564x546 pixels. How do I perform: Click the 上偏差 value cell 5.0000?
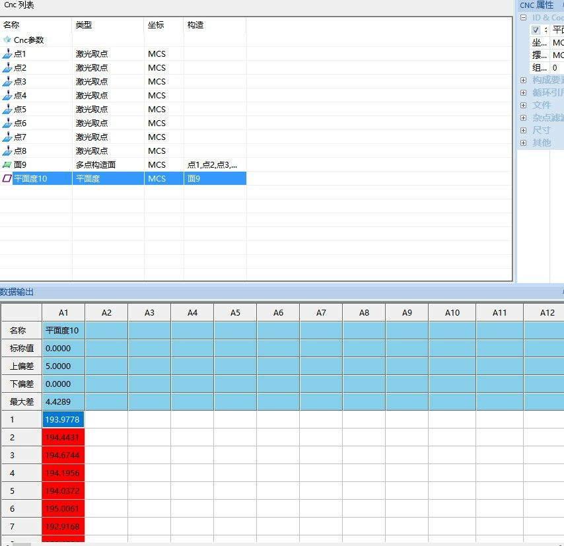[x=63, y=366]
